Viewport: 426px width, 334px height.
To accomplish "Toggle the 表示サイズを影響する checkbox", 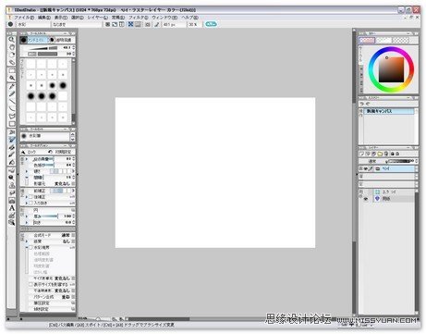I will click(x=30, y=284).
